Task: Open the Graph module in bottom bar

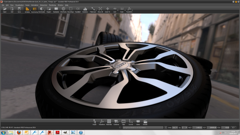Action: point(95,122)
